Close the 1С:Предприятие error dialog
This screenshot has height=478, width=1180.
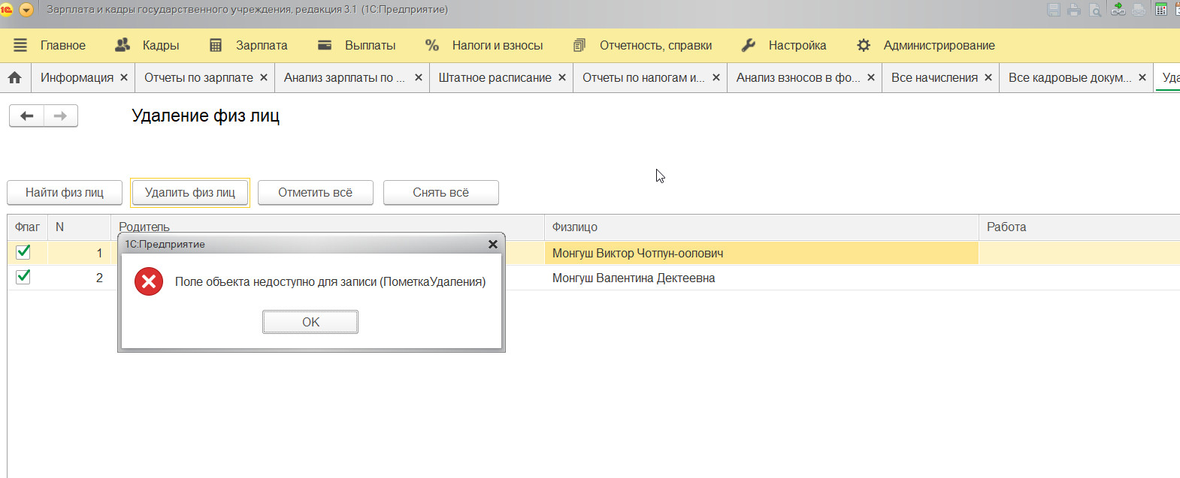click(493, 244)
